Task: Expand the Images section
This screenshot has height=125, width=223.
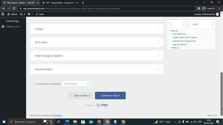Action: 97,29
